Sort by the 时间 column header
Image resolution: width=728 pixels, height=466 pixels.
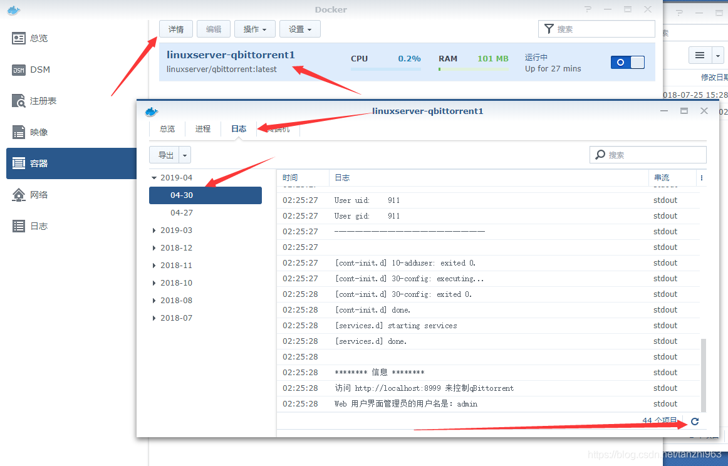tap(303, 178)
